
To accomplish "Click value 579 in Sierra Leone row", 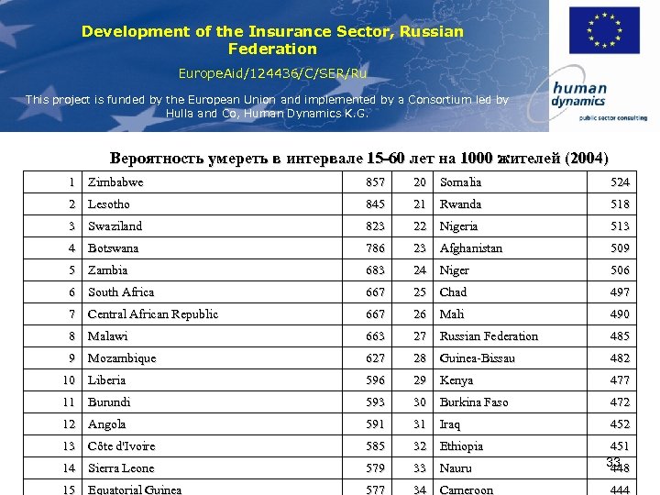I will (x=375, y=468).
